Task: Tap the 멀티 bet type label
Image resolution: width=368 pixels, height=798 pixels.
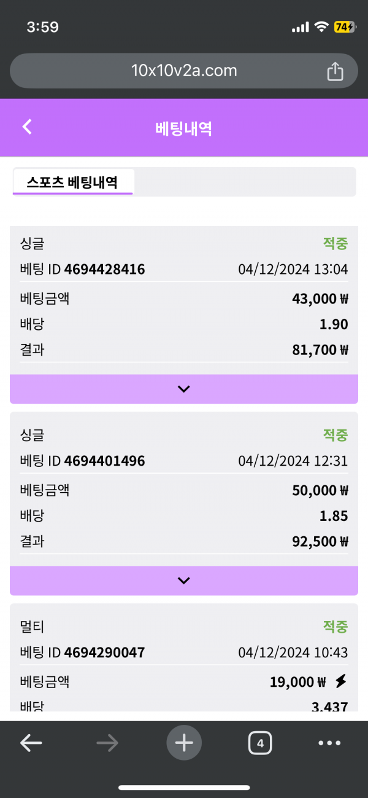Action: tap(33, 627)
